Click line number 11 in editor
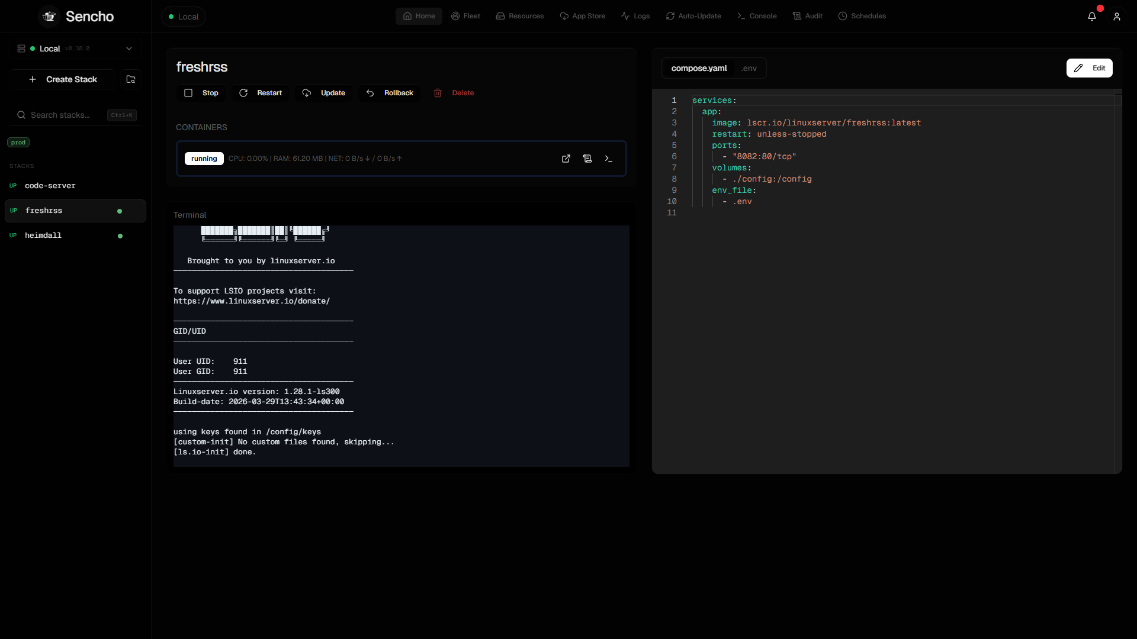The image size is (1137, 639). point(672,213)
